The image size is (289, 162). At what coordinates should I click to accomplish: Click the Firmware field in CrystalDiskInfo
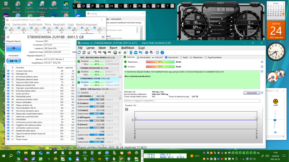click(x=57, y=41)
